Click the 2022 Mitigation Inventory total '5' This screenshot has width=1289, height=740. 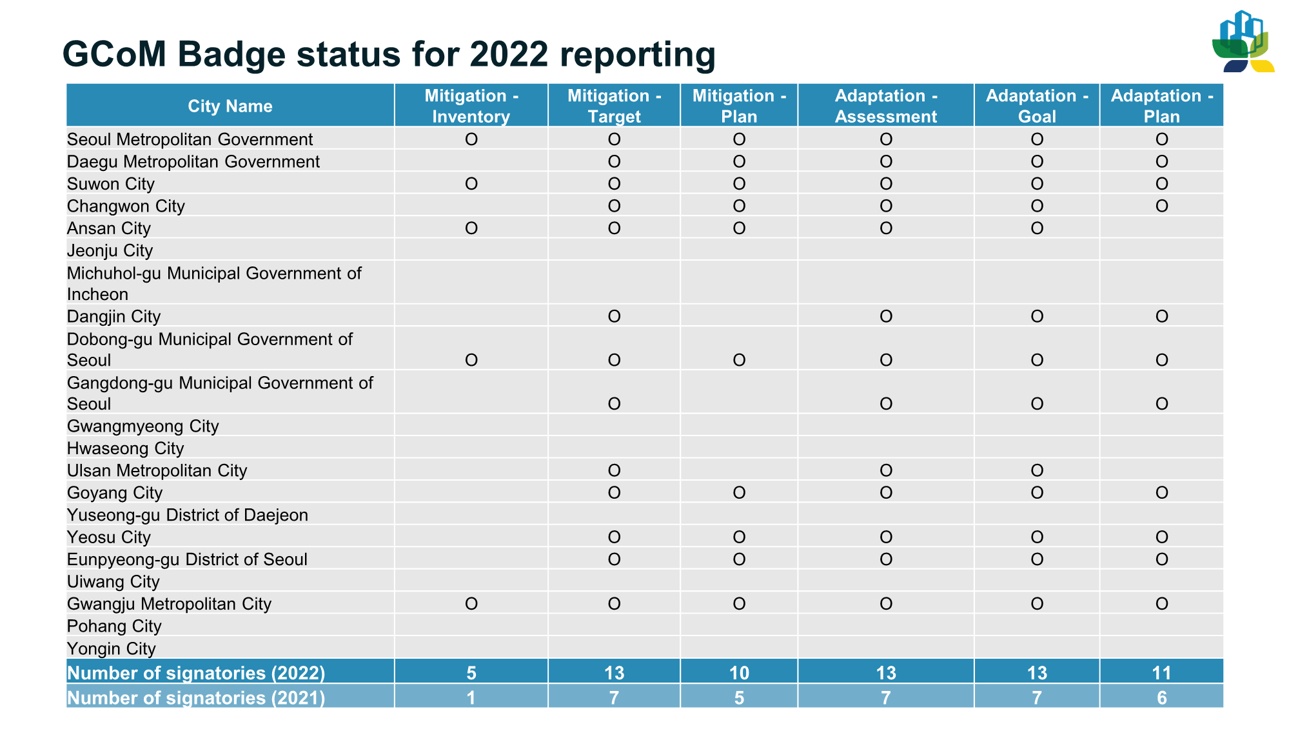point(471,673)
